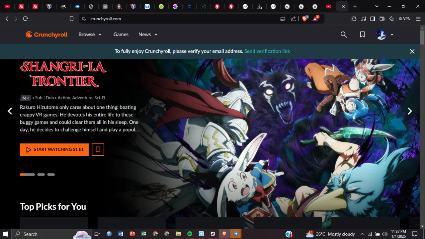Open Crunchyroll search with the magnifier icon
The image size is (425, 239).
pos(344,35)
